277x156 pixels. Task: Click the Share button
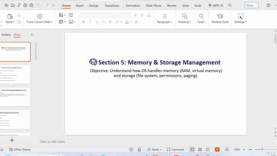251,5
